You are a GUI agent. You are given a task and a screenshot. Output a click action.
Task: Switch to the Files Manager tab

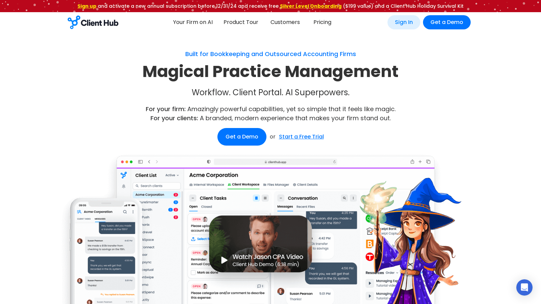(276, 185)
